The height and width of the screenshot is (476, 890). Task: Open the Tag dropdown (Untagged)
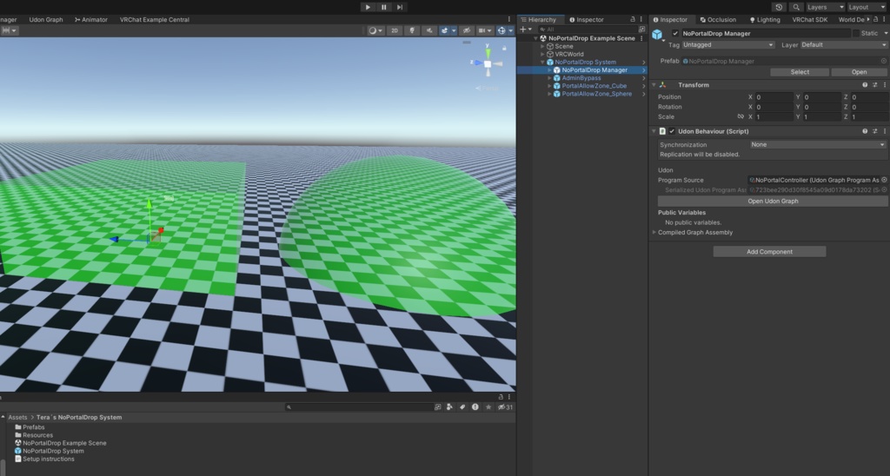pos(728,45)
